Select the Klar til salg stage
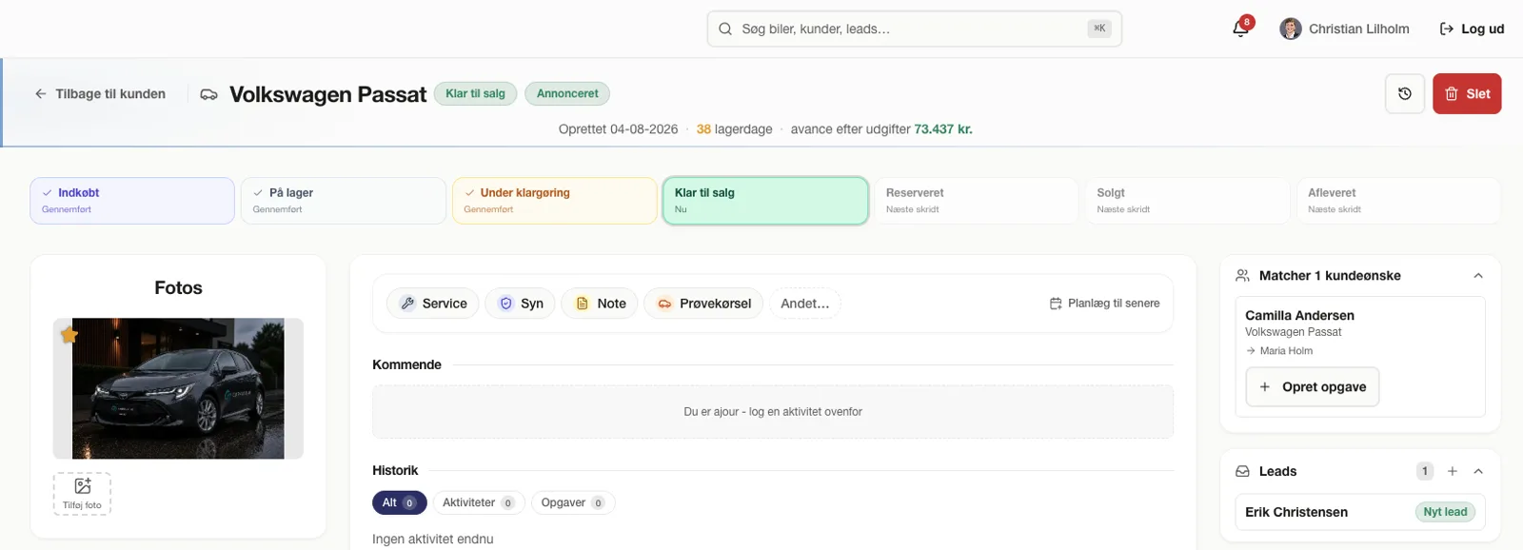 coord(765,201)
